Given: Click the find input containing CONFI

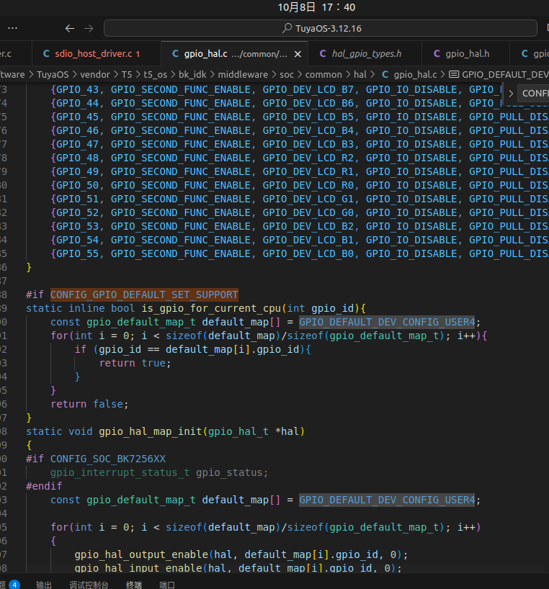Looking at the screenshot, I should 535,94.
